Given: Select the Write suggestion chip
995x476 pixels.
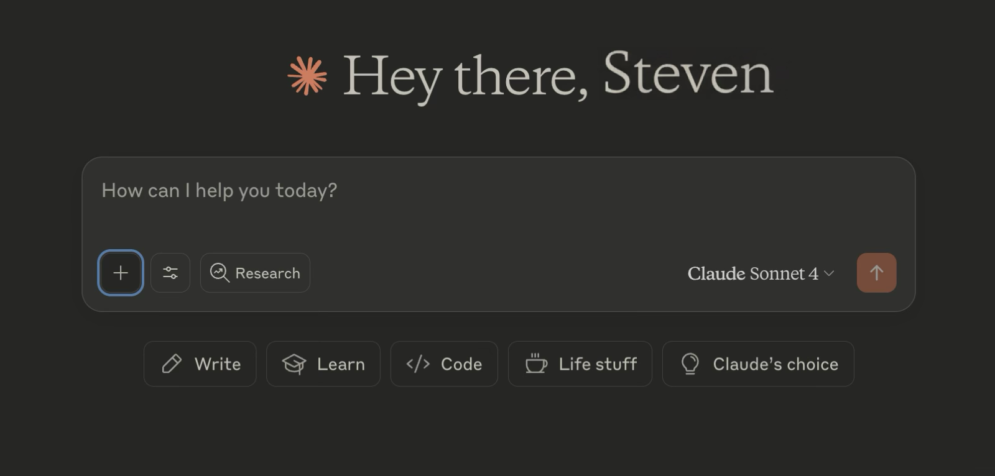Looking at the screenshot, I should pyautogui.click(x=200, y=364).
